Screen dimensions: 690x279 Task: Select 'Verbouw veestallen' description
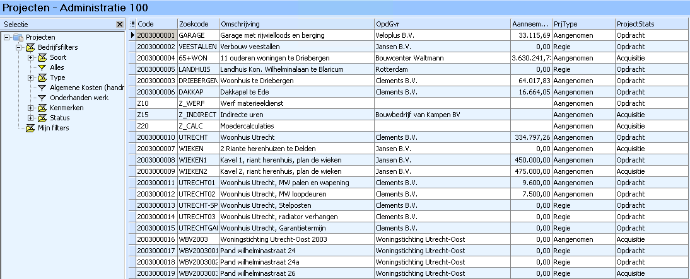point(296,47)
